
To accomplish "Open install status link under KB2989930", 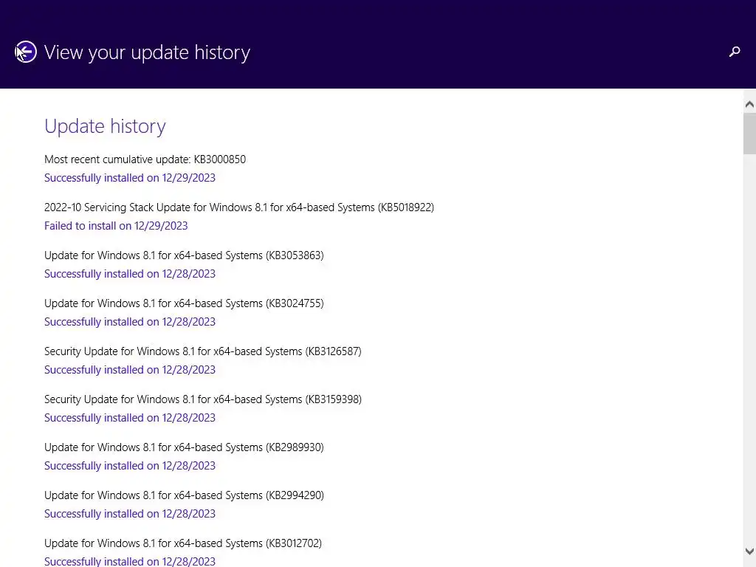I will (x=130, y=466).
